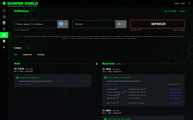Open the Receive token dropdown arrow
193x120 pixels.
click(124, 24)
